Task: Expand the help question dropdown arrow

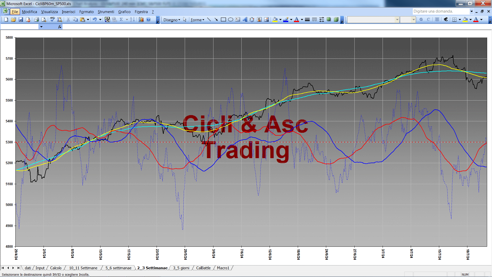Action: (x=471, y=11)
